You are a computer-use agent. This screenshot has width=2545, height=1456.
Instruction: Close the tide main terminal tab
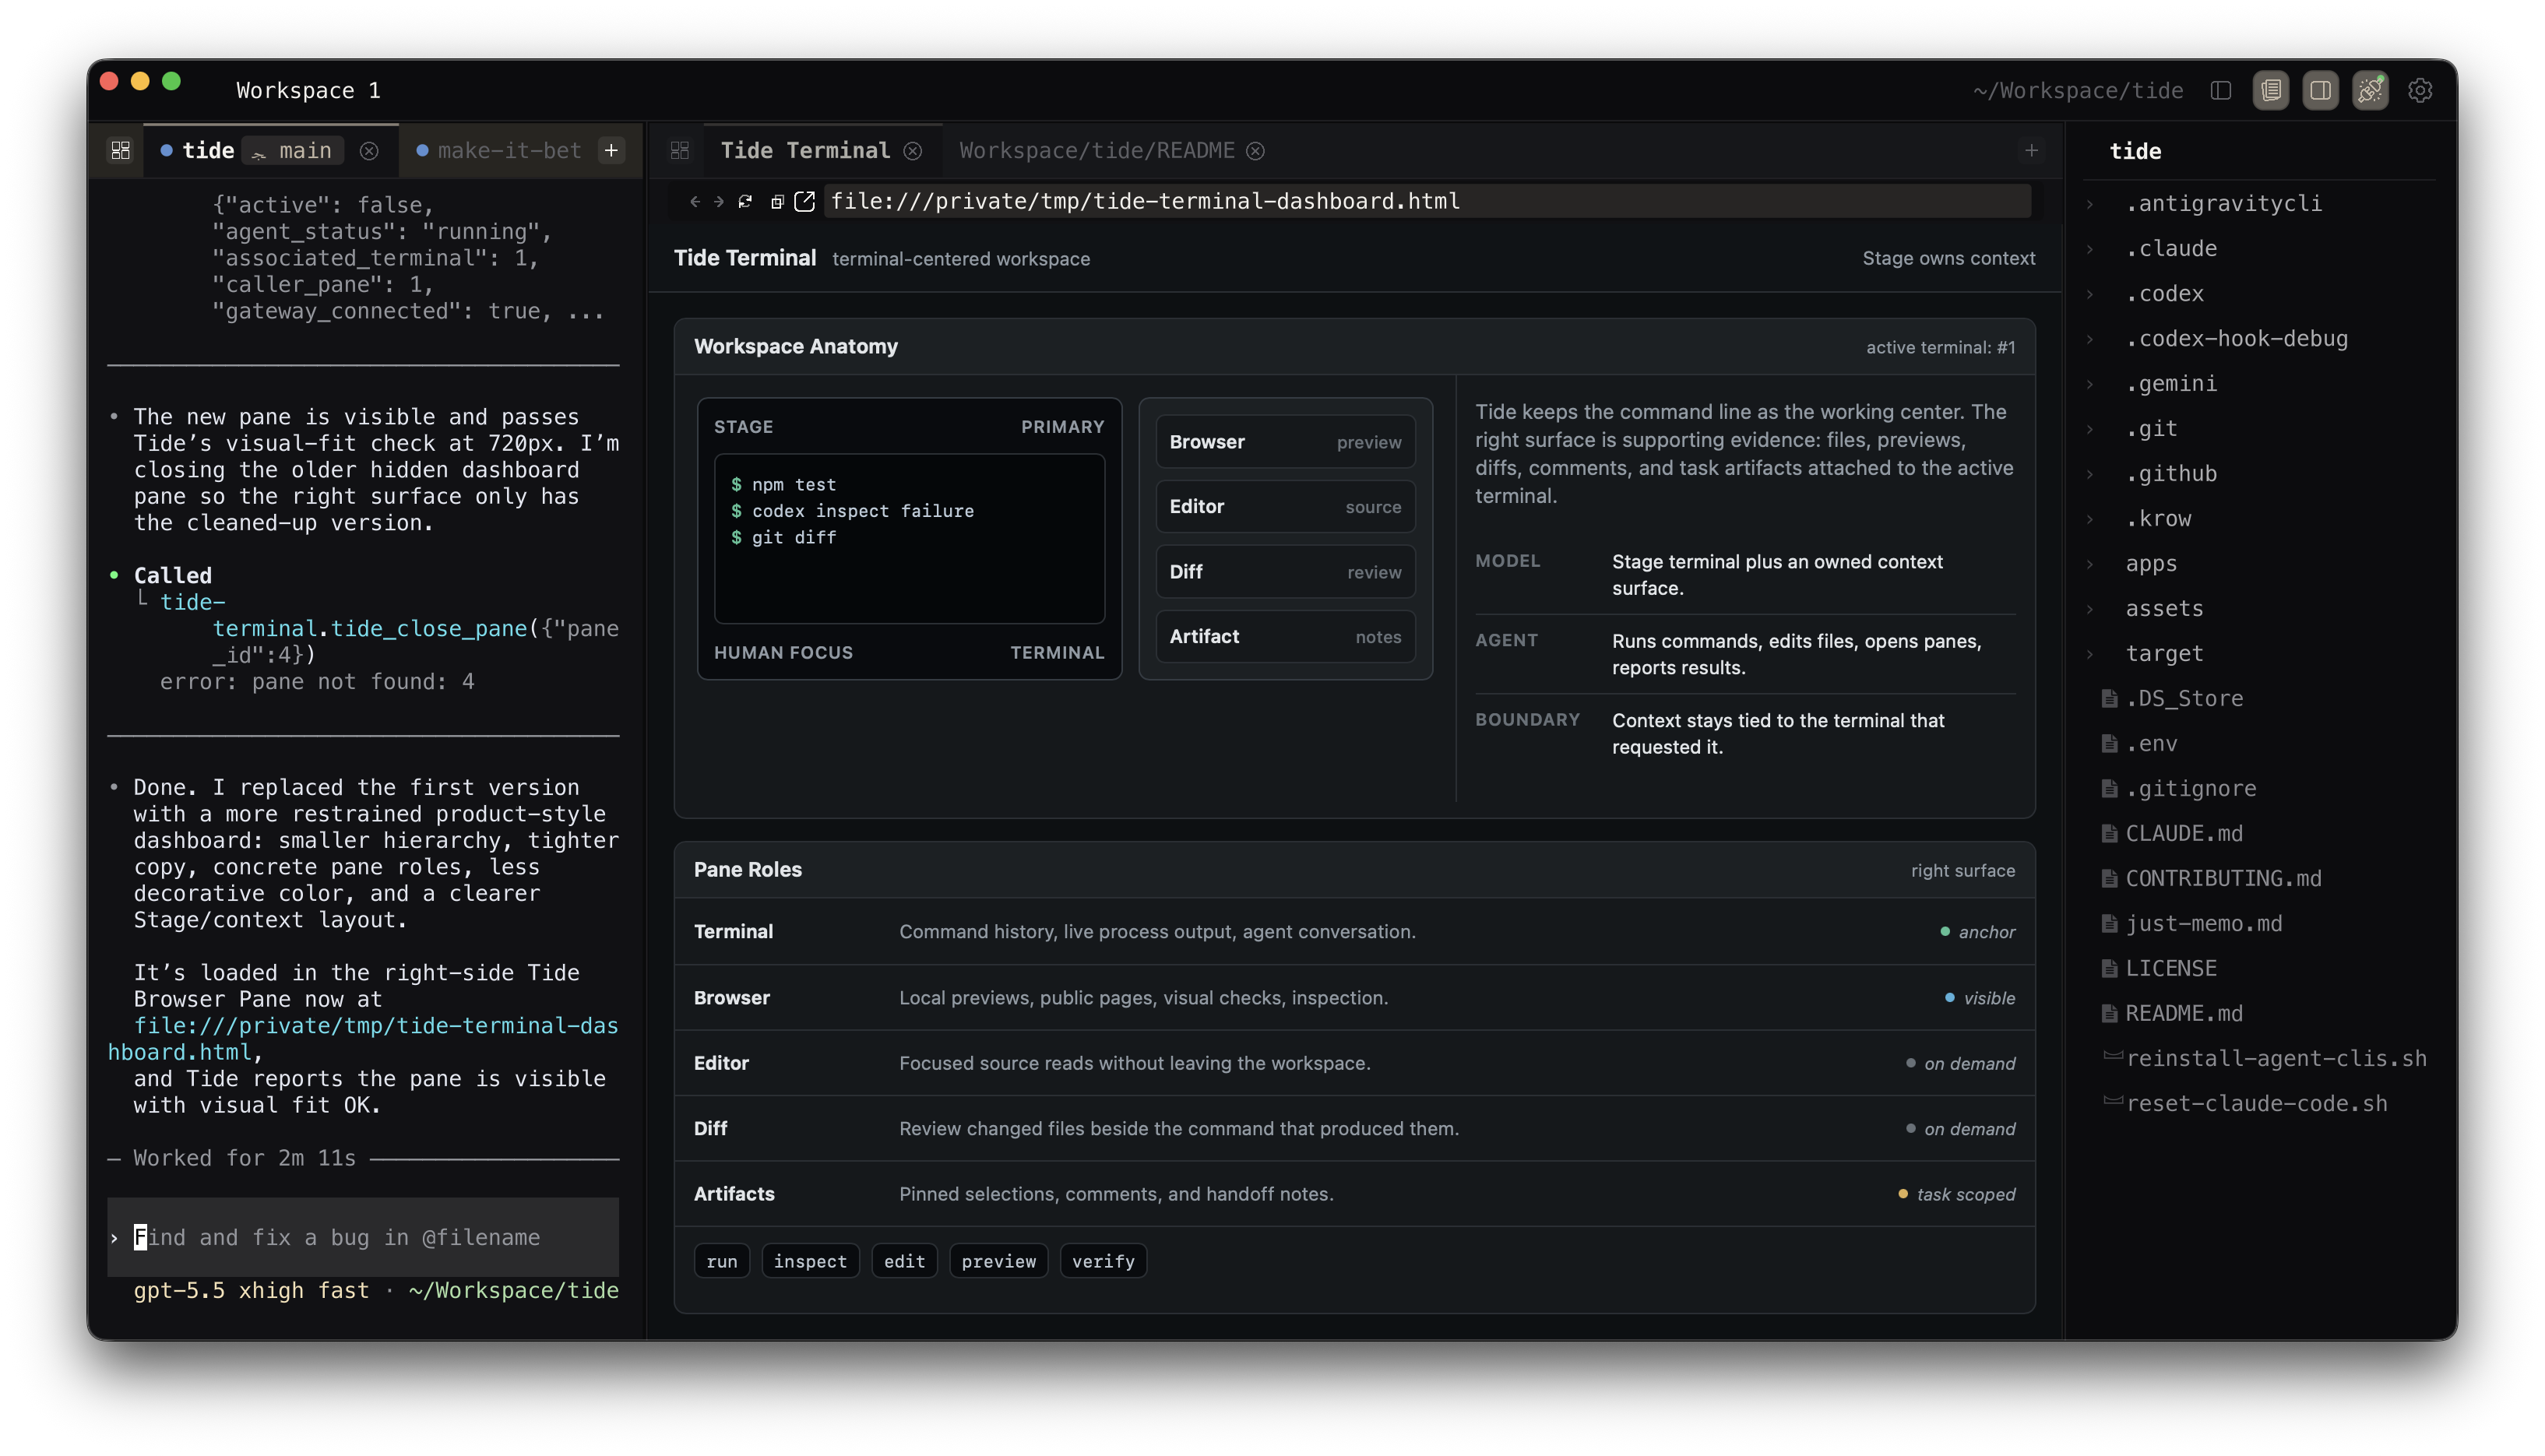click(x=369, y=150)
